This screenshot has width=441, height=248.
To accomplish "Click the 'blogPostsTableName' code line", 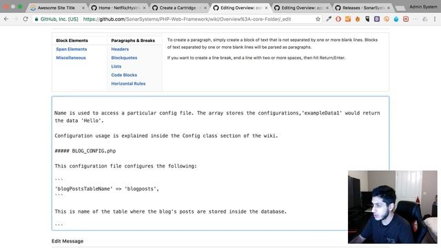I will (107, 189).
